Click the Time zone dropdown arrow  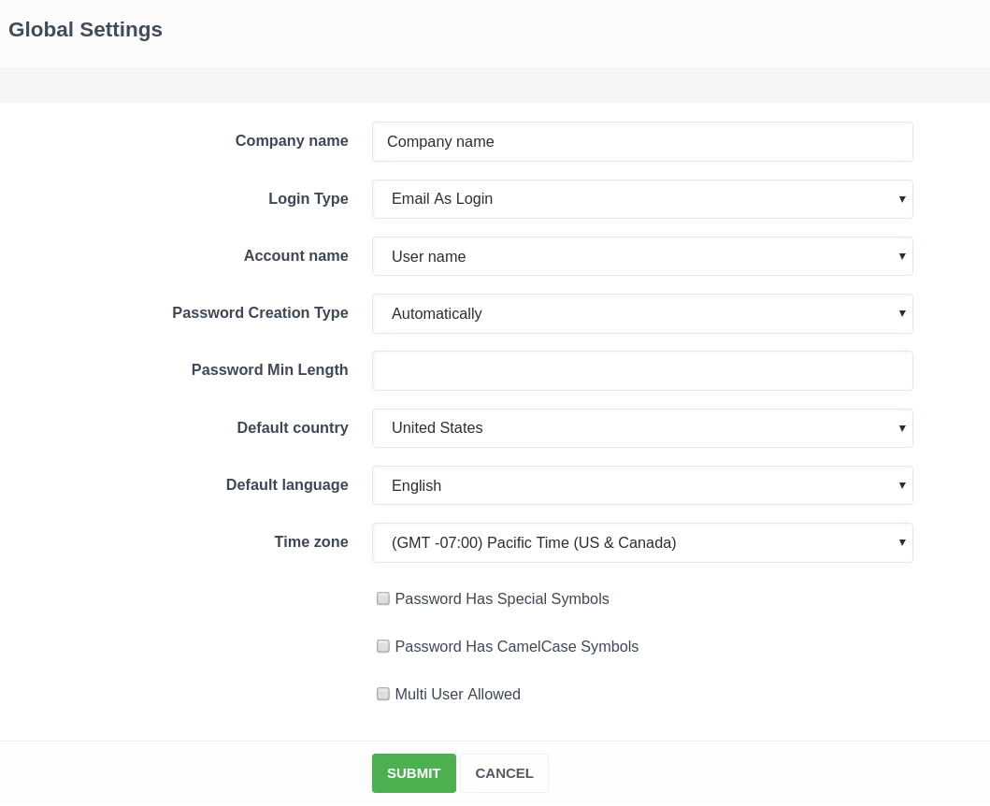point(902,542)
